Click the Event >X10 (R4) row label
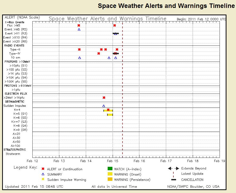236x193 pixels. [x=15, y=38]
